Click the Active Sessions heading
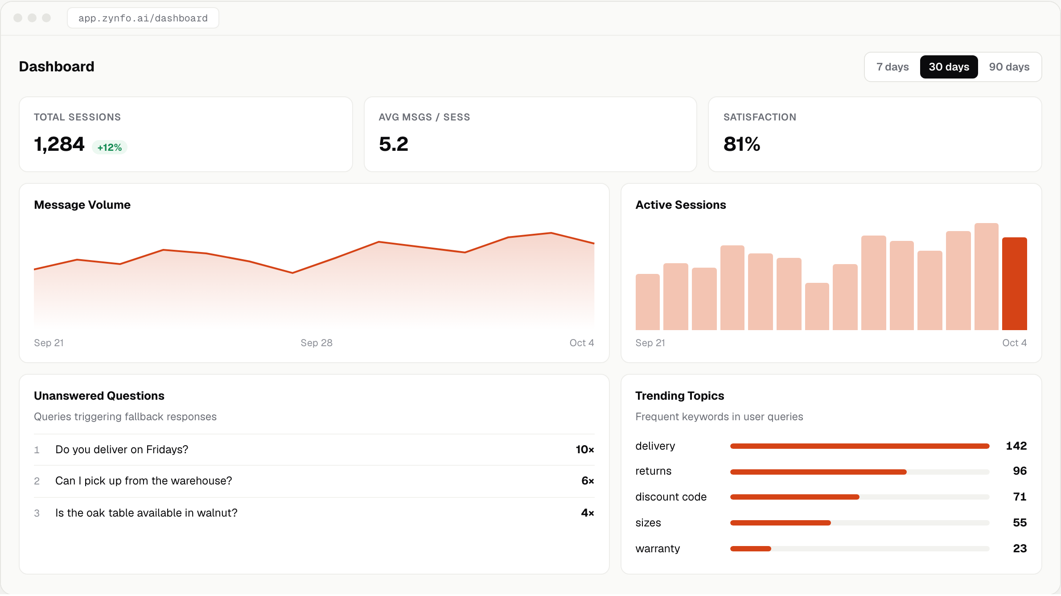 (681, 205)
